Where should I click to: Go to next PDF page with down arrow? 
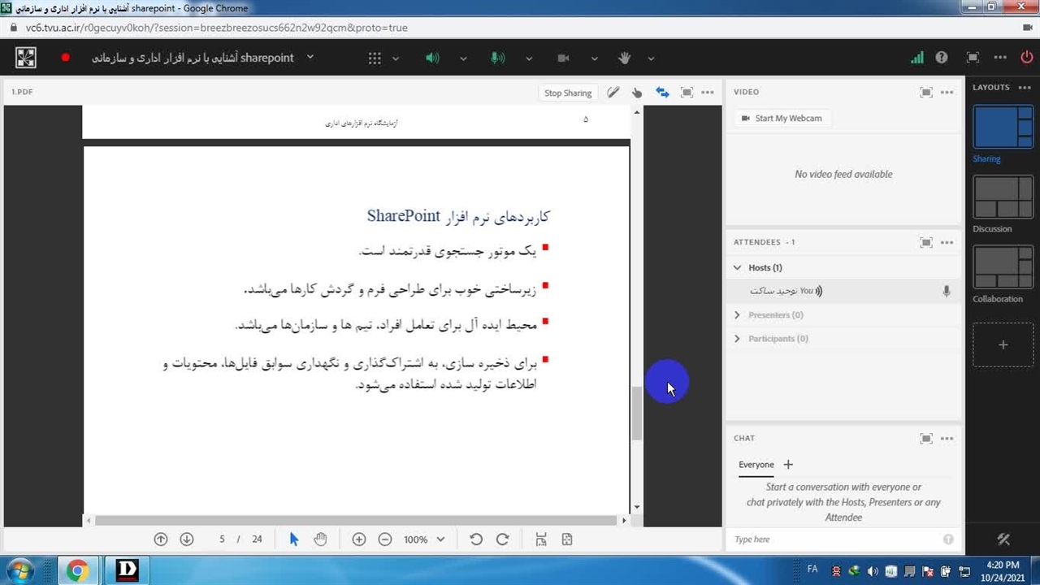tap(187, 539)
